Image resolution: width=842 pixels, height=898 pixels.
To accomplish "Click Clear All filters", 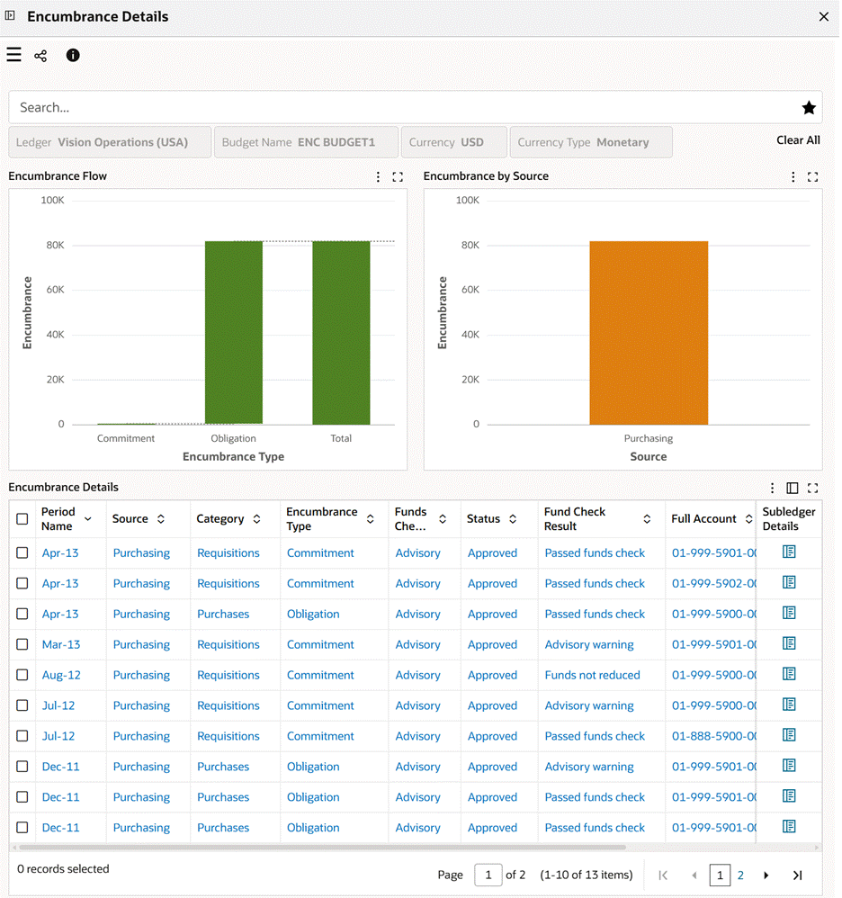I will pos(798,140).
